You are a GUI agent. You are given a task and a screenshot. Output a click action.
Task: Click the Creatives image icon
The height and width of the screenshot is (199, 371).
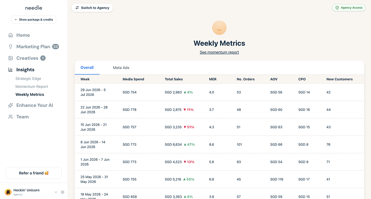[11, 58]
